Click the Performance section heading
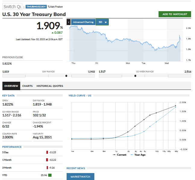195x180 pixels. point(12,147)
